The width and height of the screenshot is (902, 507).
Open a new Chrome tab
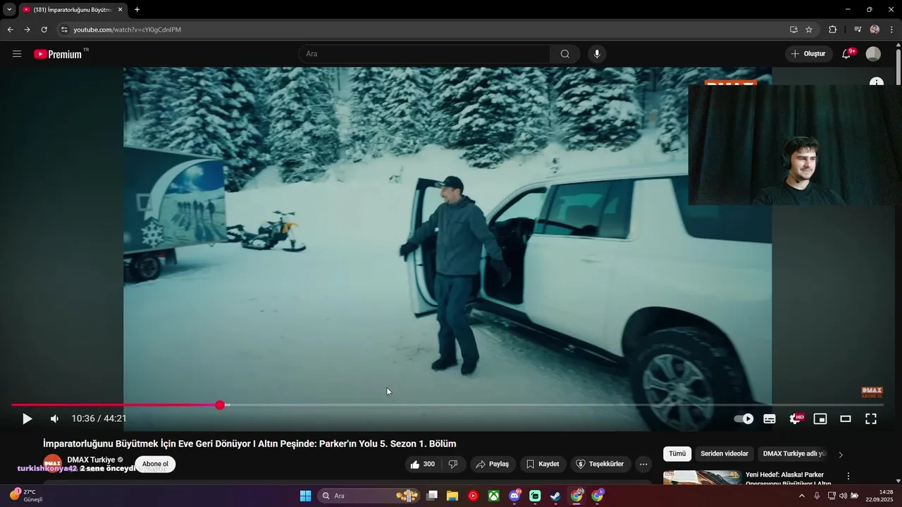(137, 10)
